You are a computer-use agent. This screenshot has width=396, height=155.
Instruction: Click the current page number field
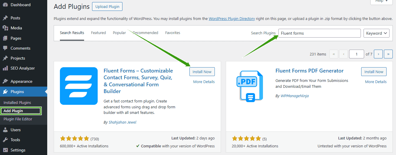pyautogui.click(x=356, y=54)
